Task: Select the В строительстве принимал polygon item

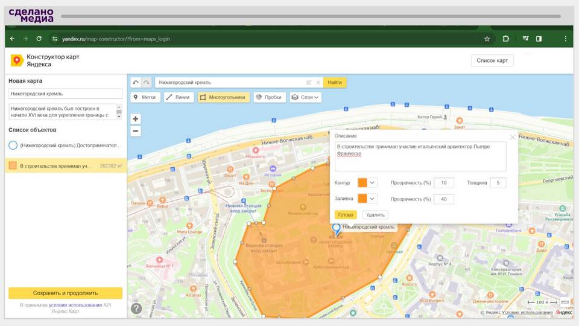Action: click(65, 166)
